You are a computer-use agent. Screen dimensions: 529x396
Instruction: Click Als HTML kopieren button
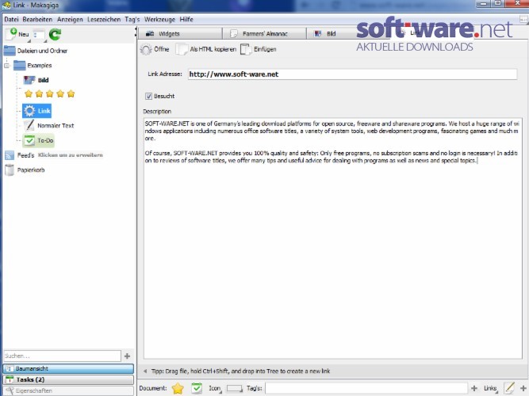206,49
